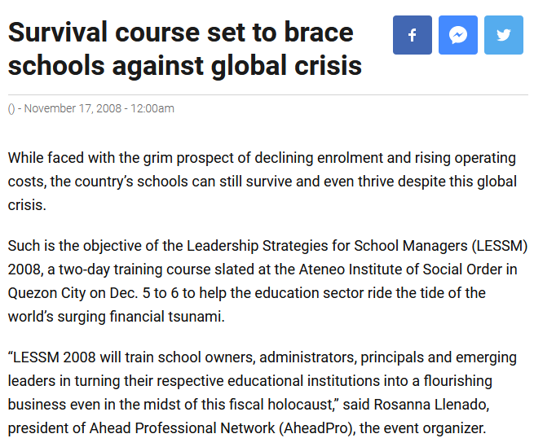Screen dimensions: 534x447
Task: Send the article via Messenger icon
Action: tap(457, 35)
